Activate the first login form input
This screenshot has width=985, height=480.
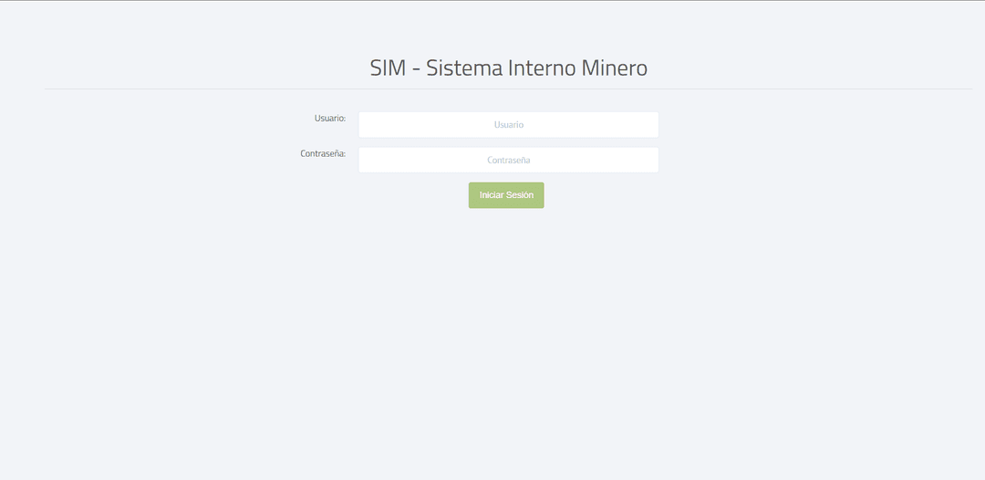click(x=508, y=125)
